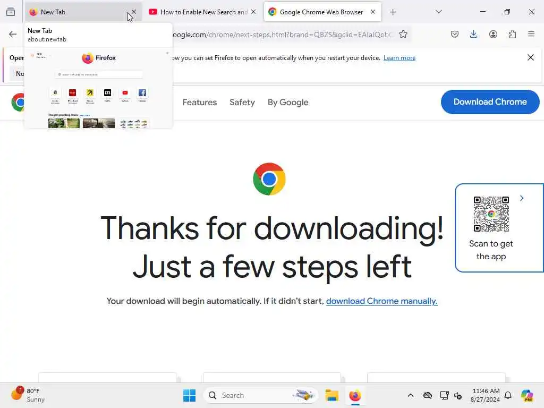This screenshot has width=544, height=408.
Task: Open File Explorer from taskbar
Action: 331,395
